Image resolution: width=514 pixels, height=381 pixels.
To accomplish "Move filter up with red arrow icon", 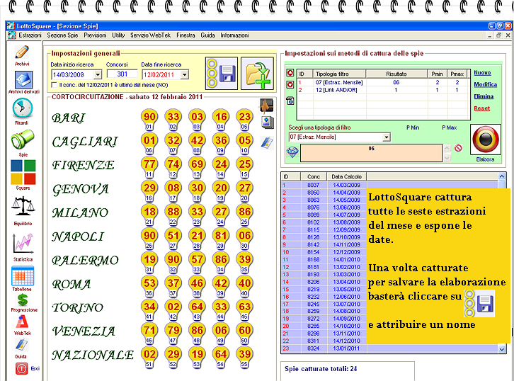I will click(x=290, y=73).
